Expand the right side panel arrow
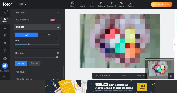The width and height of the screenshot is (177, 93). [x=174, y=45]
